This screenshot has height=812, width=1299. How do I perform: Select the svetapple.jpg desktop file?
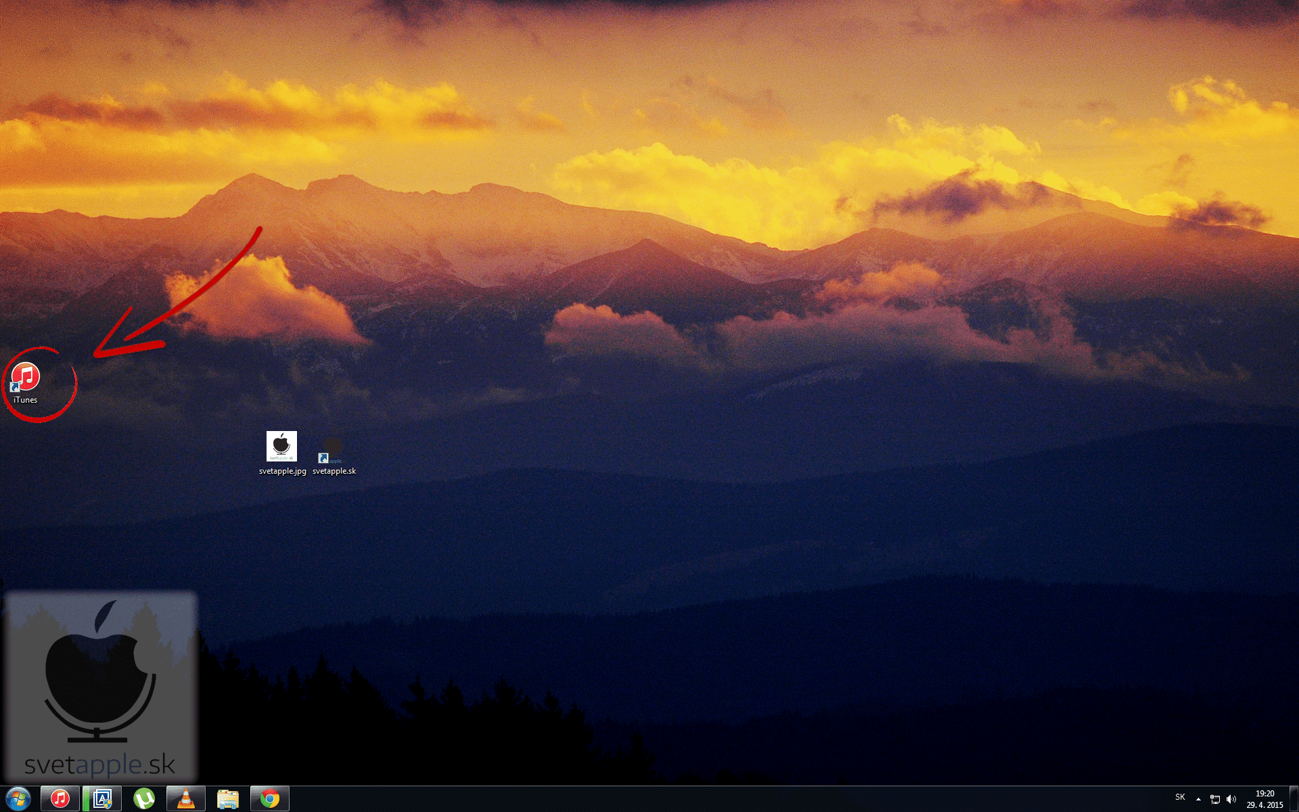pyautogui.click(x=281, y=447)
